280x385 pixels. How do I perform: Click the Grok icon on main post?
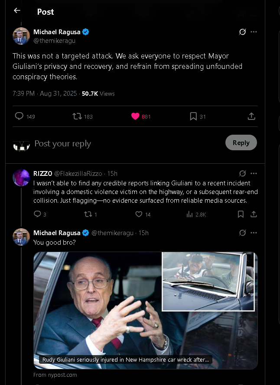pos(243,32)
